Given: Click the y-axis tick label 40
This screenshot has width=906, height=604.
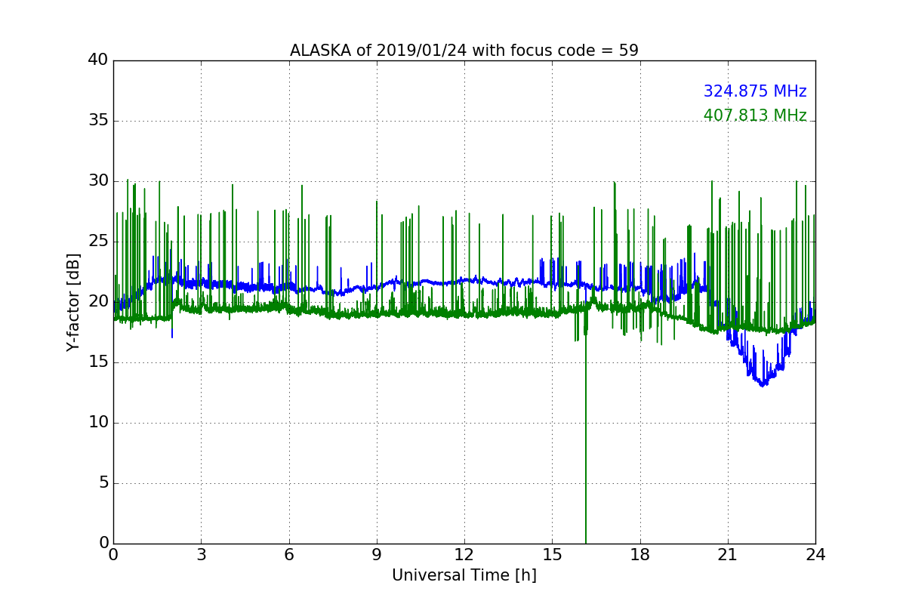Looking at the screenshot, I should (98, 60).
